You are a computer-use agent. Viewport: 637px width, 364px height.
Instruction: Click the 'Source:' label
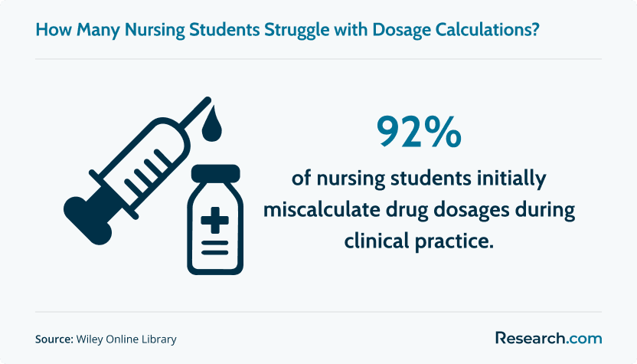tap(54, 339)
